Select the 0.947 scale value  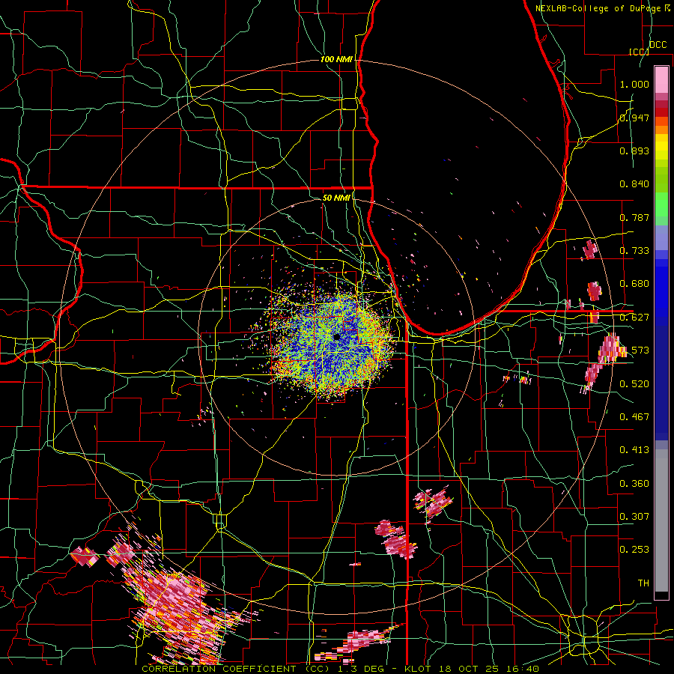(634, 118)
